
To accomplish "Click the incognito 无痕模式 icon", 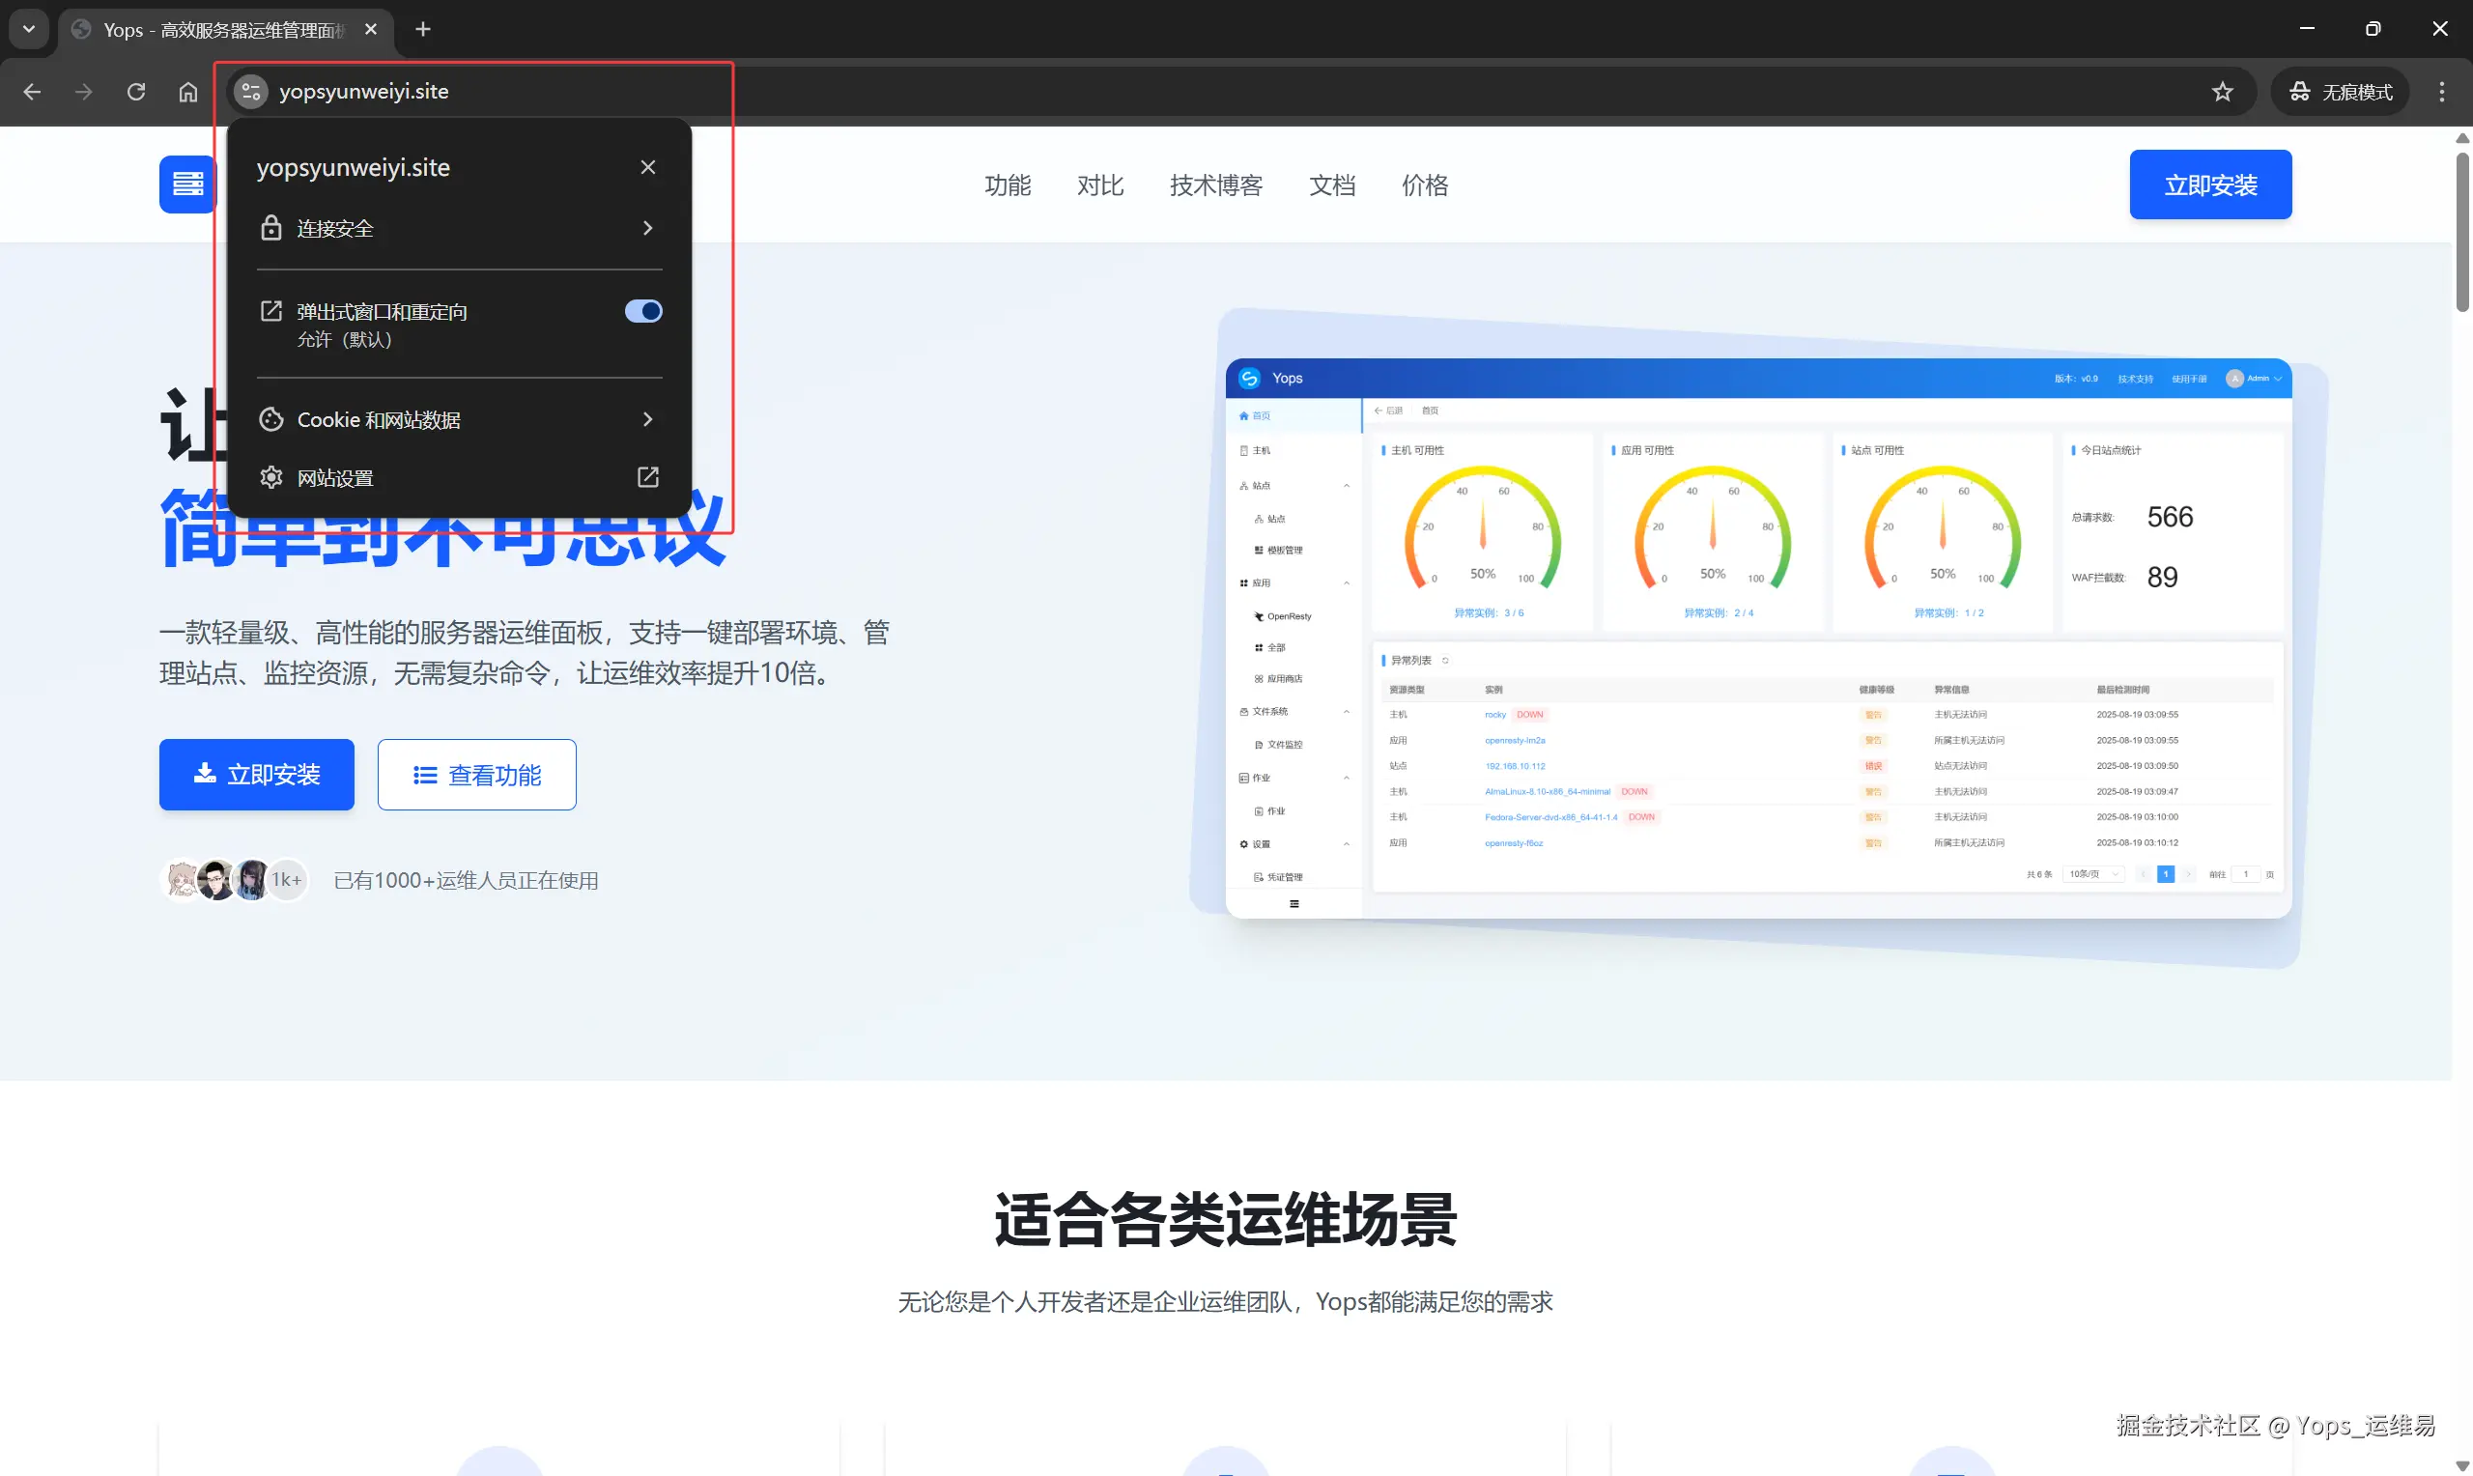I will (2300, 91).
